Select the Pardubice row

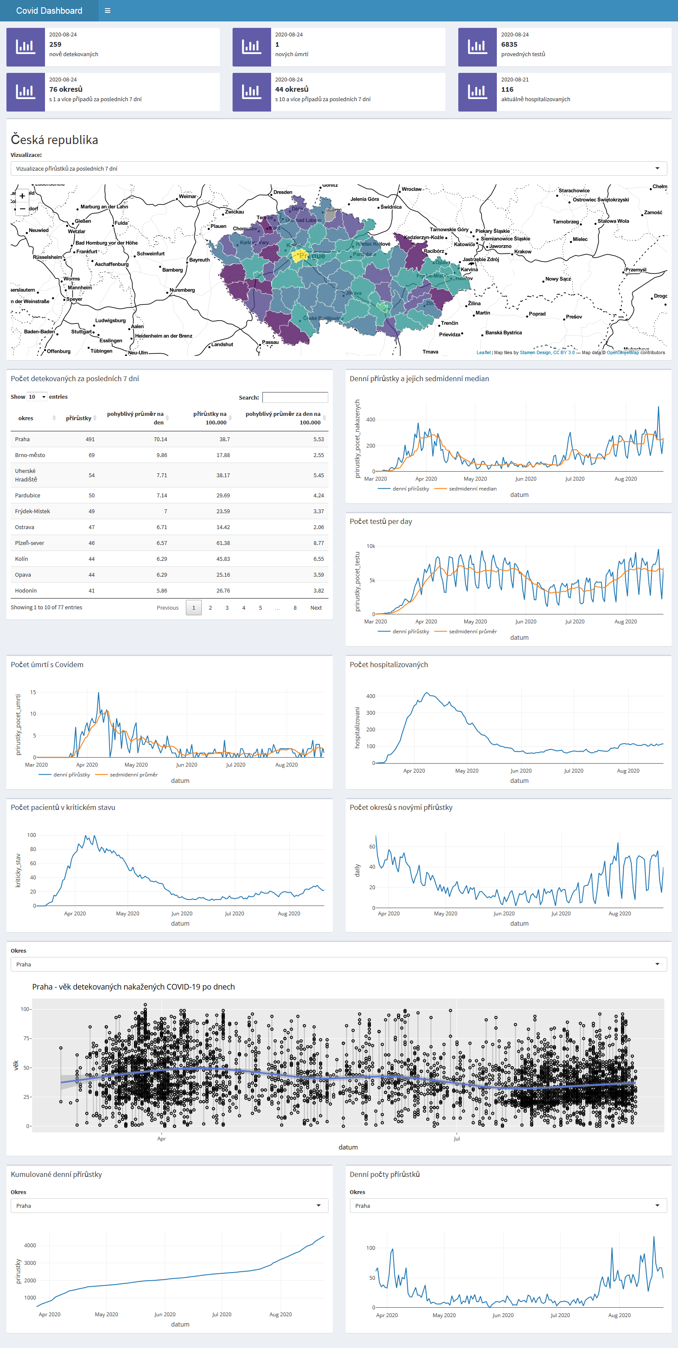click(x=169, y=496)
